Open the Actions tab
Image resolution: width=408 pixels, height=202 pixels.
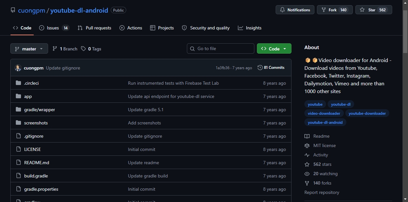(x=131, y=28)
